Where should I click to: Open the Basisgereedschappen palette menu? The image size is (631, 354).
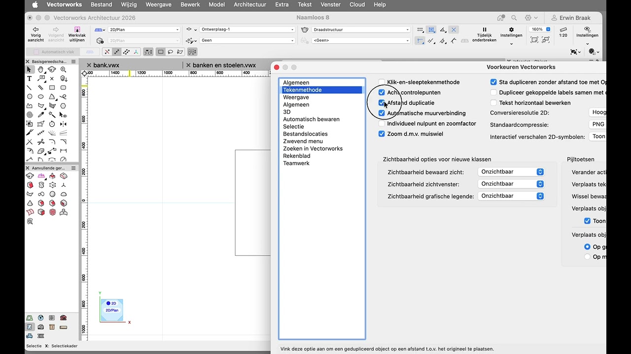pos(73,61)
